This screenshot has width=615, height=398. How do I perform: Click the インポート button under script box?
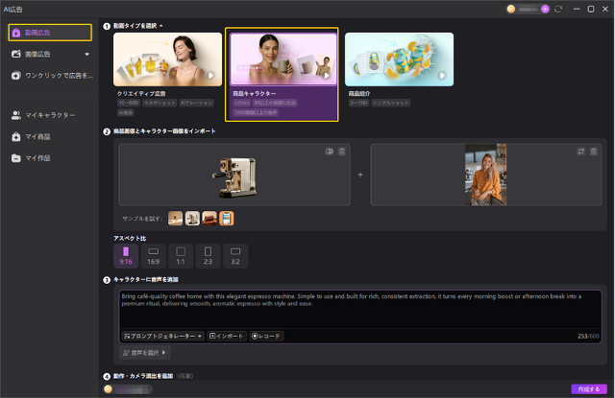227,337
